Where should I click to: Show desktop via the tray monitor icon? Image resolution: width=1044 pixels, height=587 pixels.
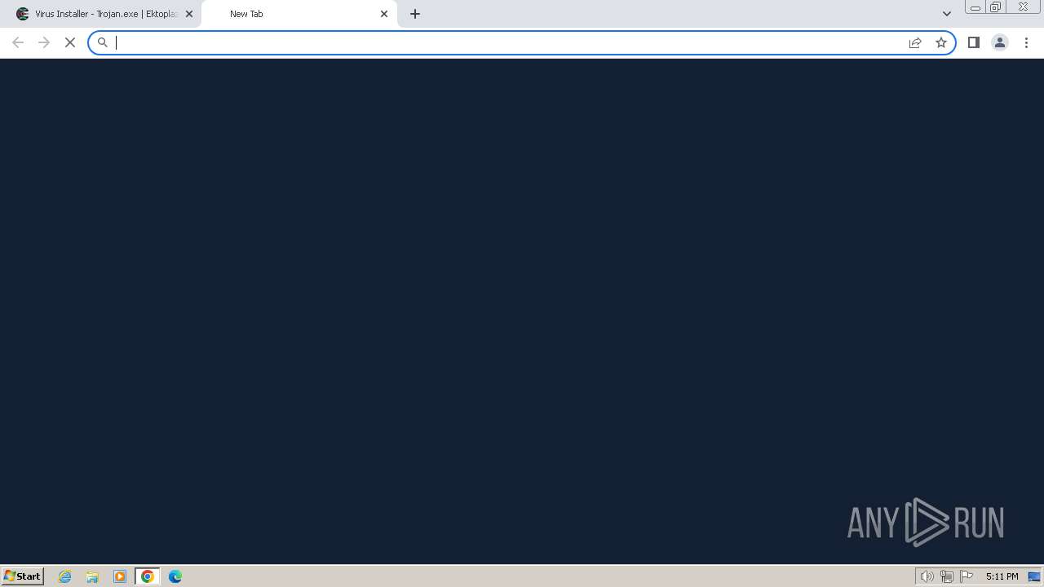point(1034,576)
